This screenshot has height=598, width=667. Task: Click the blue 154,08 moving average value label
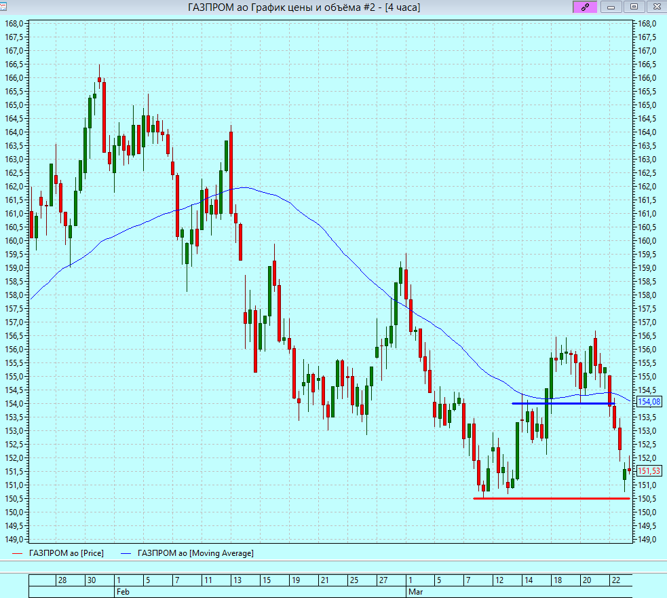pos(649,402)
